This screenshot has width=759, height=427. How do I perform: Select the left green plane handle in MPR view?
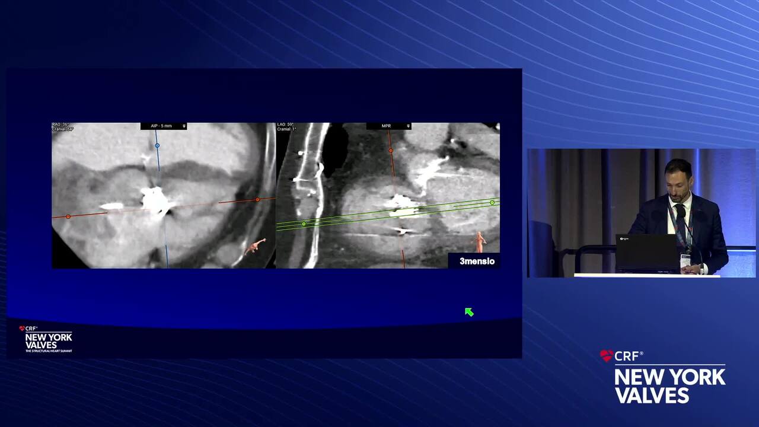[304, 224]
